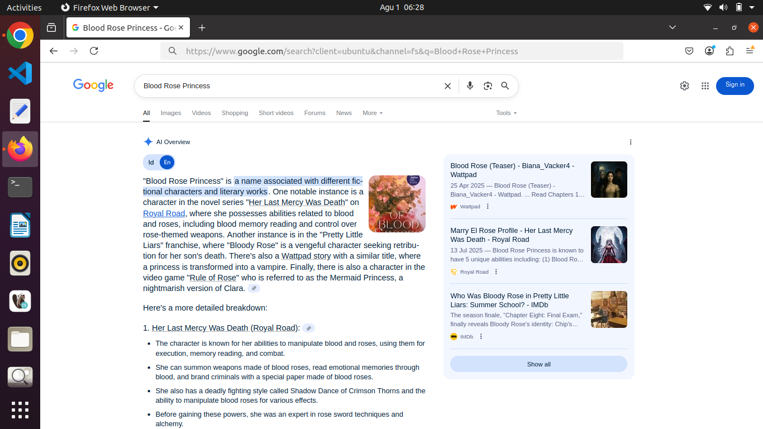Reload the page in Firefox

tap(94, 51)
